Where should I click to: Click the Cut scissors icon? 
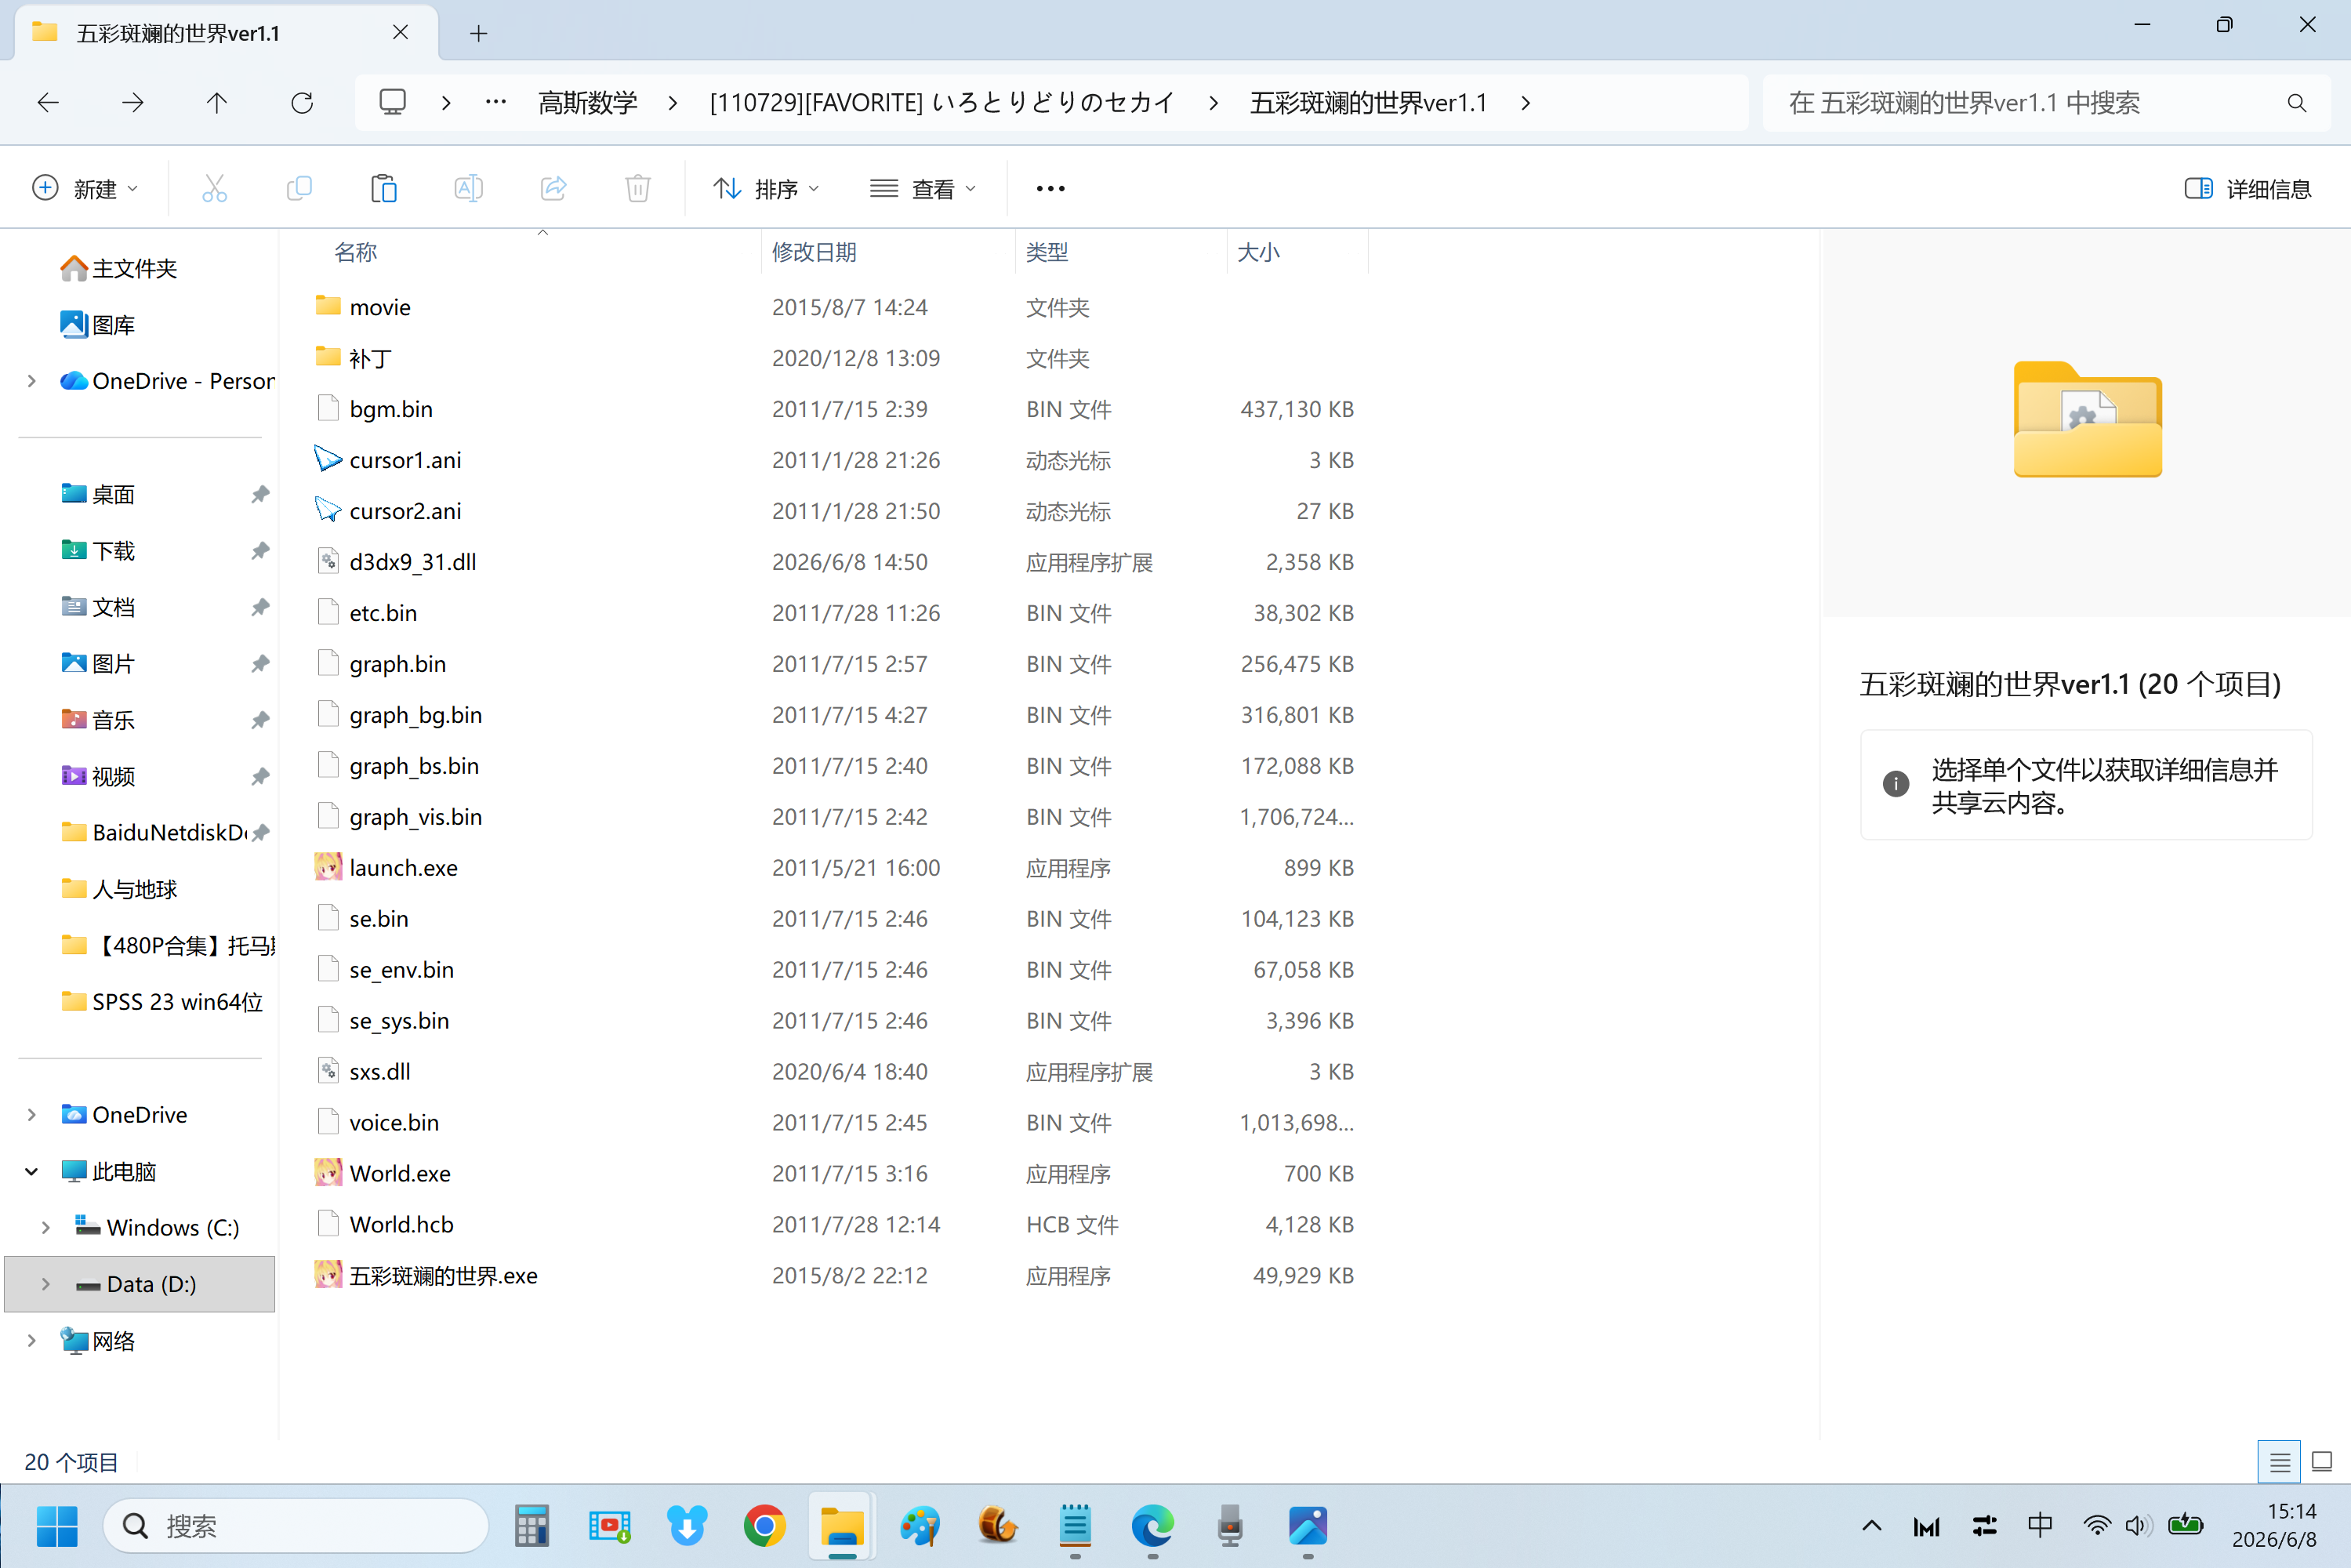(214, 188)
